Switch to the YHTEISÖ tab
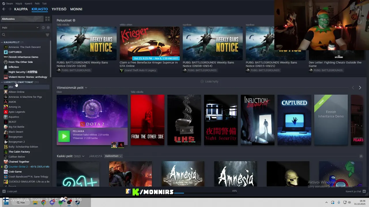The width and height of the screenshot is (369, 207). [x=59, y=9]
